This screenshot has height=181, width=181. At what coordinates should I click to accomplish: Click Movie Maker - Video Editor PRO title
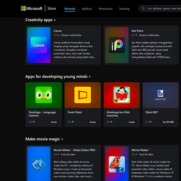[x=74, y=150]
